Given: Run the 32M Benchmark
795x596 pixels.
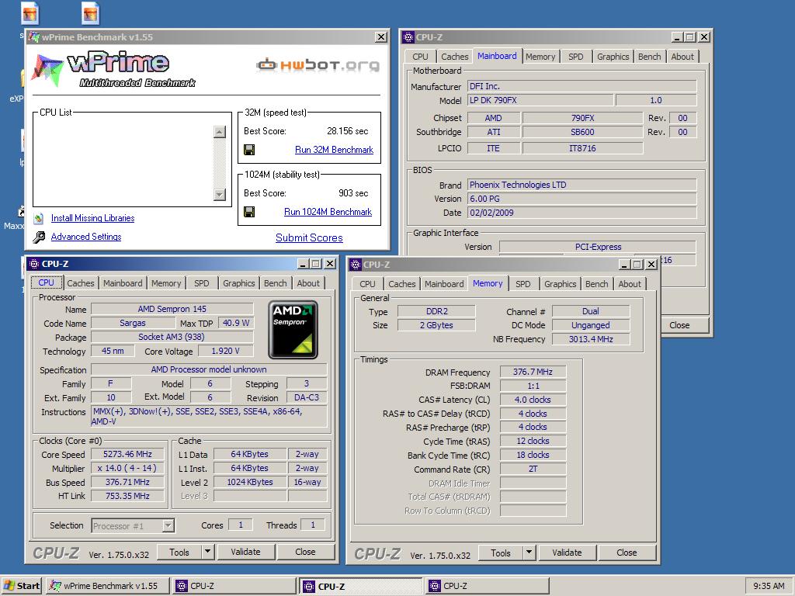Looking at the screenshot, I should [x=334, y=150].
